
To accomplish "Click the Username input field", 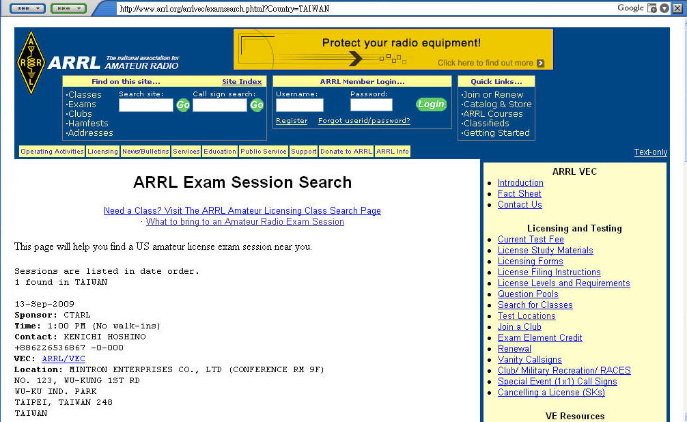I will click(x=300, y=105).
